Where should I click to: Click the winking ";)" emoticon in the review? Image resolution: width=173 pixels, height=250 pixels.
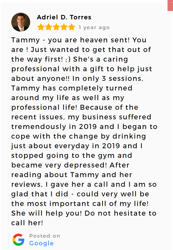tap(68, 59)
